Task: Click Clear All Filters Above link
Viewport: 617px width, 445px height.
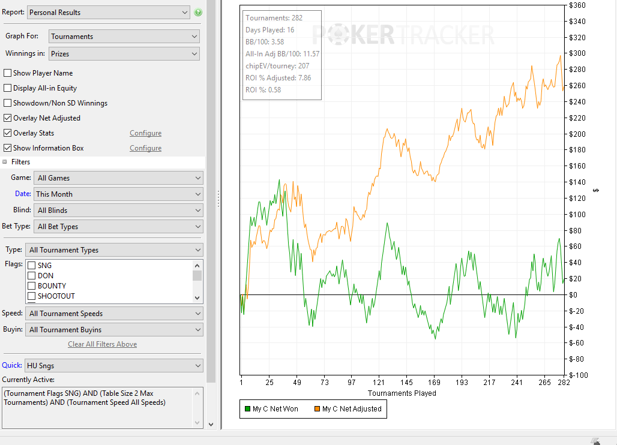Action: (102, 344)
